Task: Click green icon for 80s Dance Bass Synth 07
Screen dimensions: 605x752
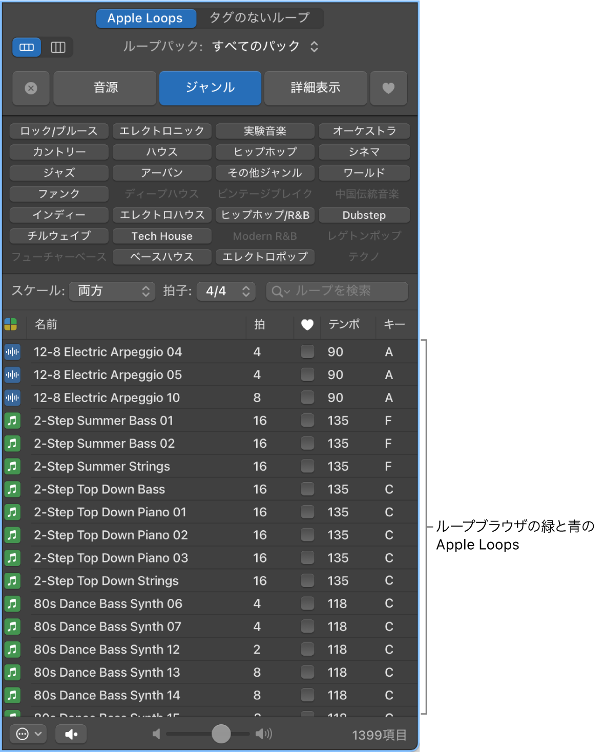Action: pyautogui.click(x=12, y=626)
